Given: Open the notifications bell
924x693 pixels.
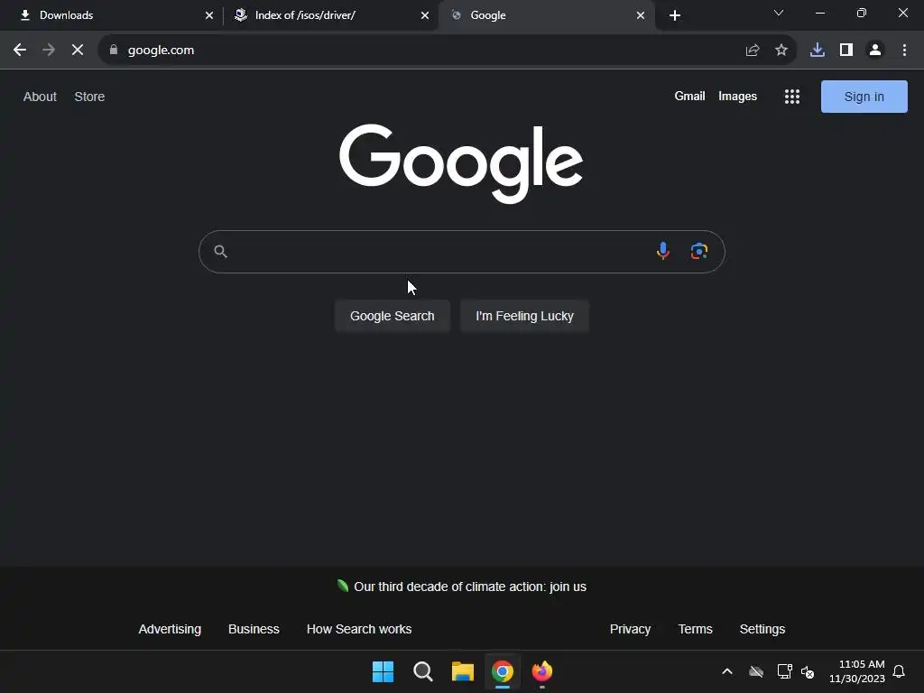Looking at the screenshot, I should click(x=900, y=671).
